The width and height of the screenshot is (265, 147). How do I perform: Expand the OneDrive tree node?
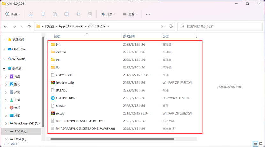(4, 49)
